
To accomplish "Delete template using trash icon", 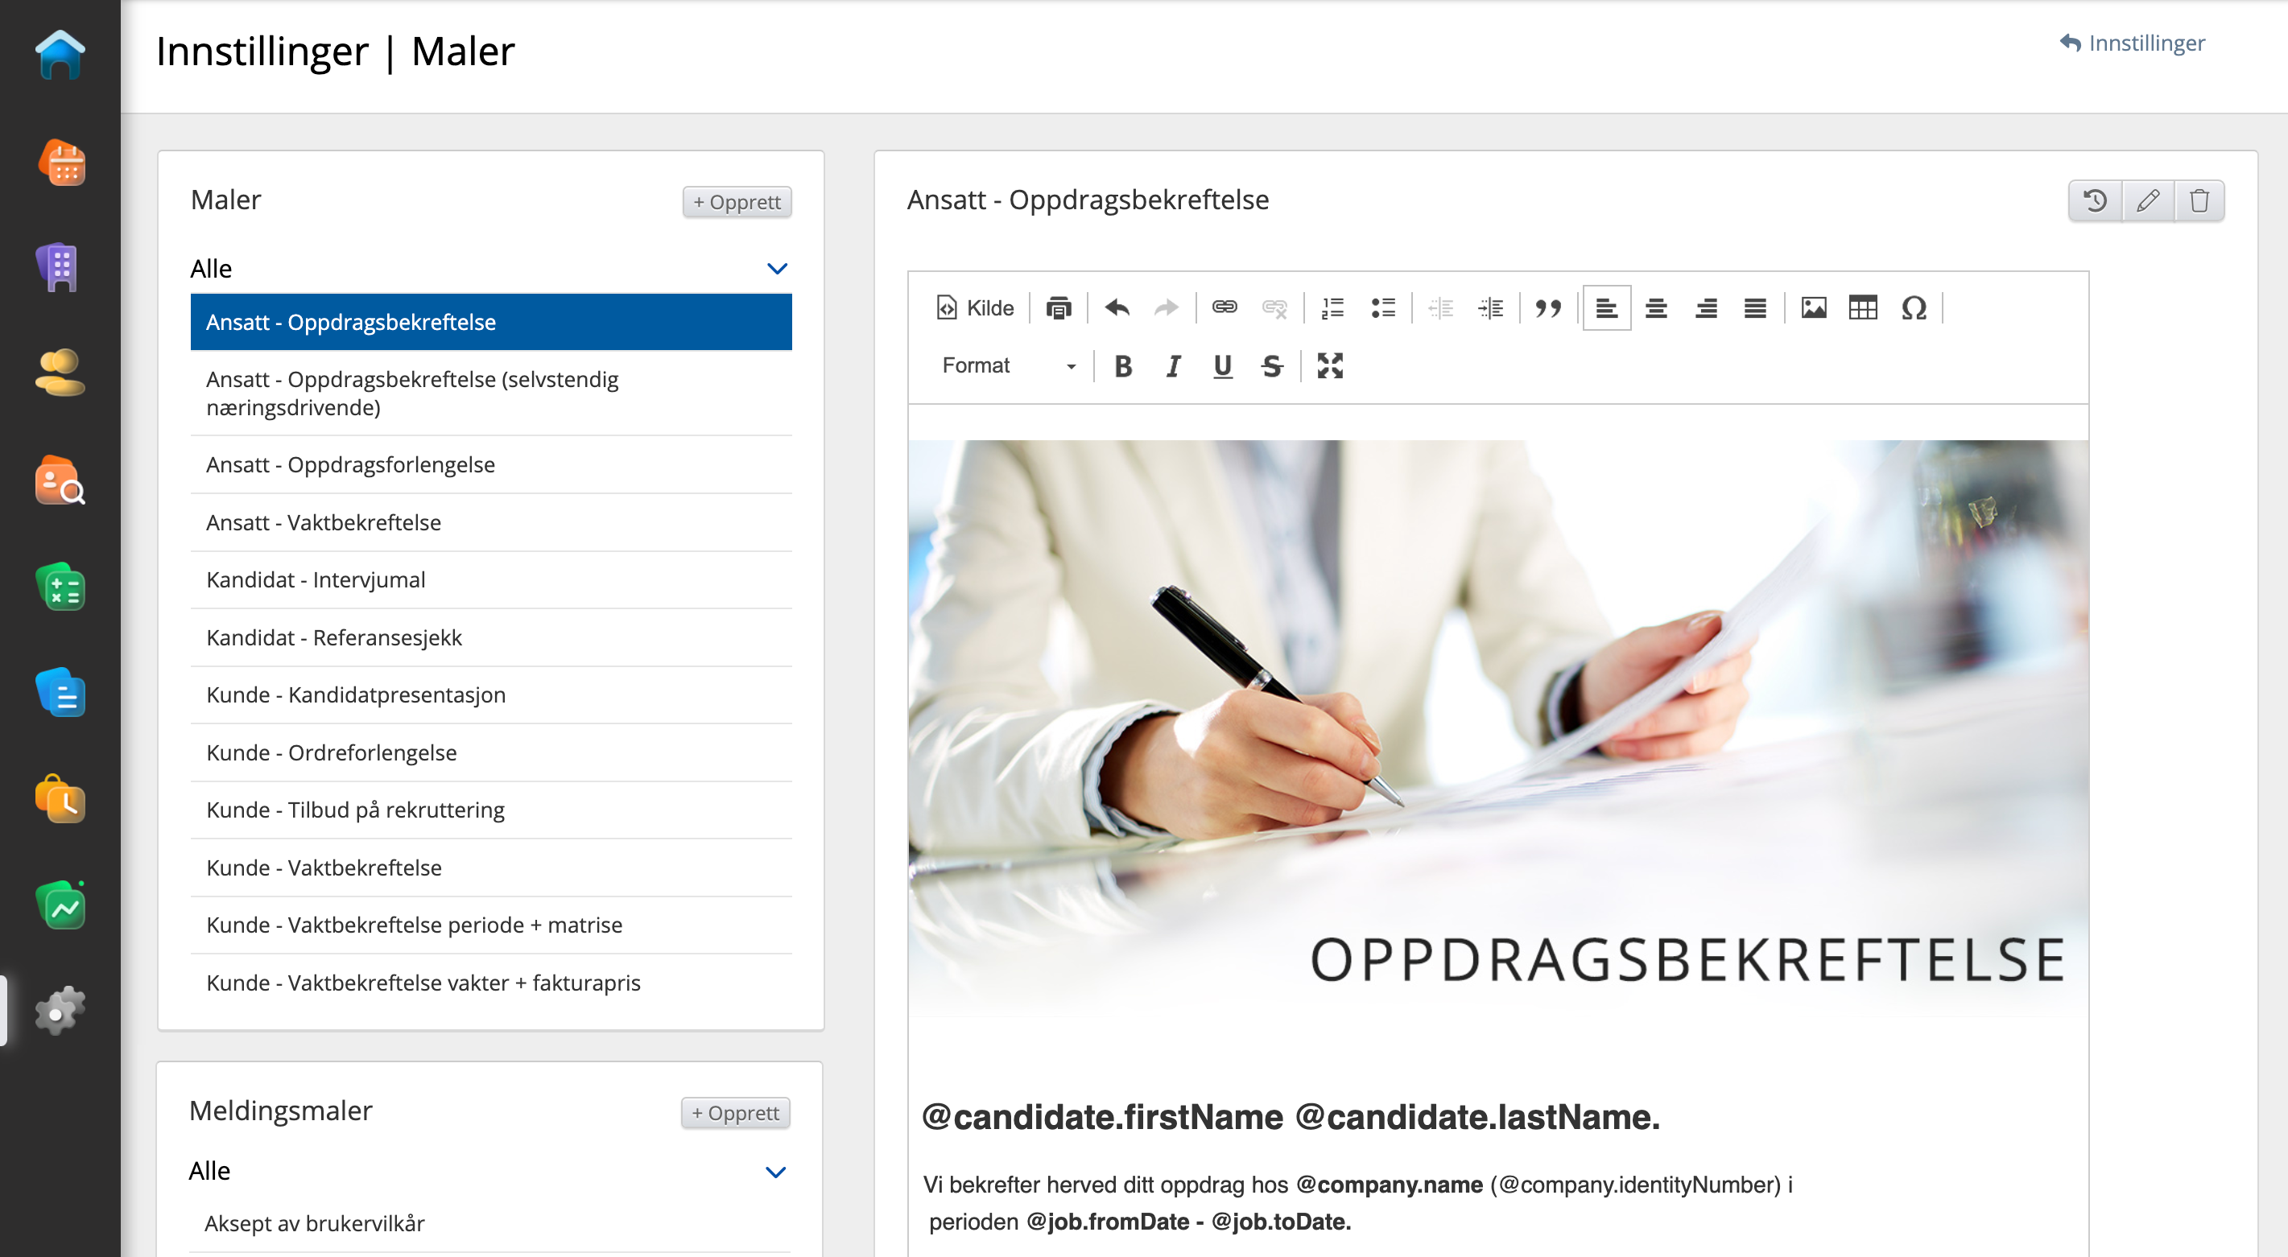I will point(2199,200).
